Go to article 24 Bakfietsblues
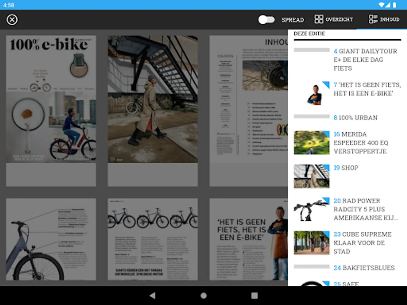Viewport: 407px width, 305px height. pos(347,268)
